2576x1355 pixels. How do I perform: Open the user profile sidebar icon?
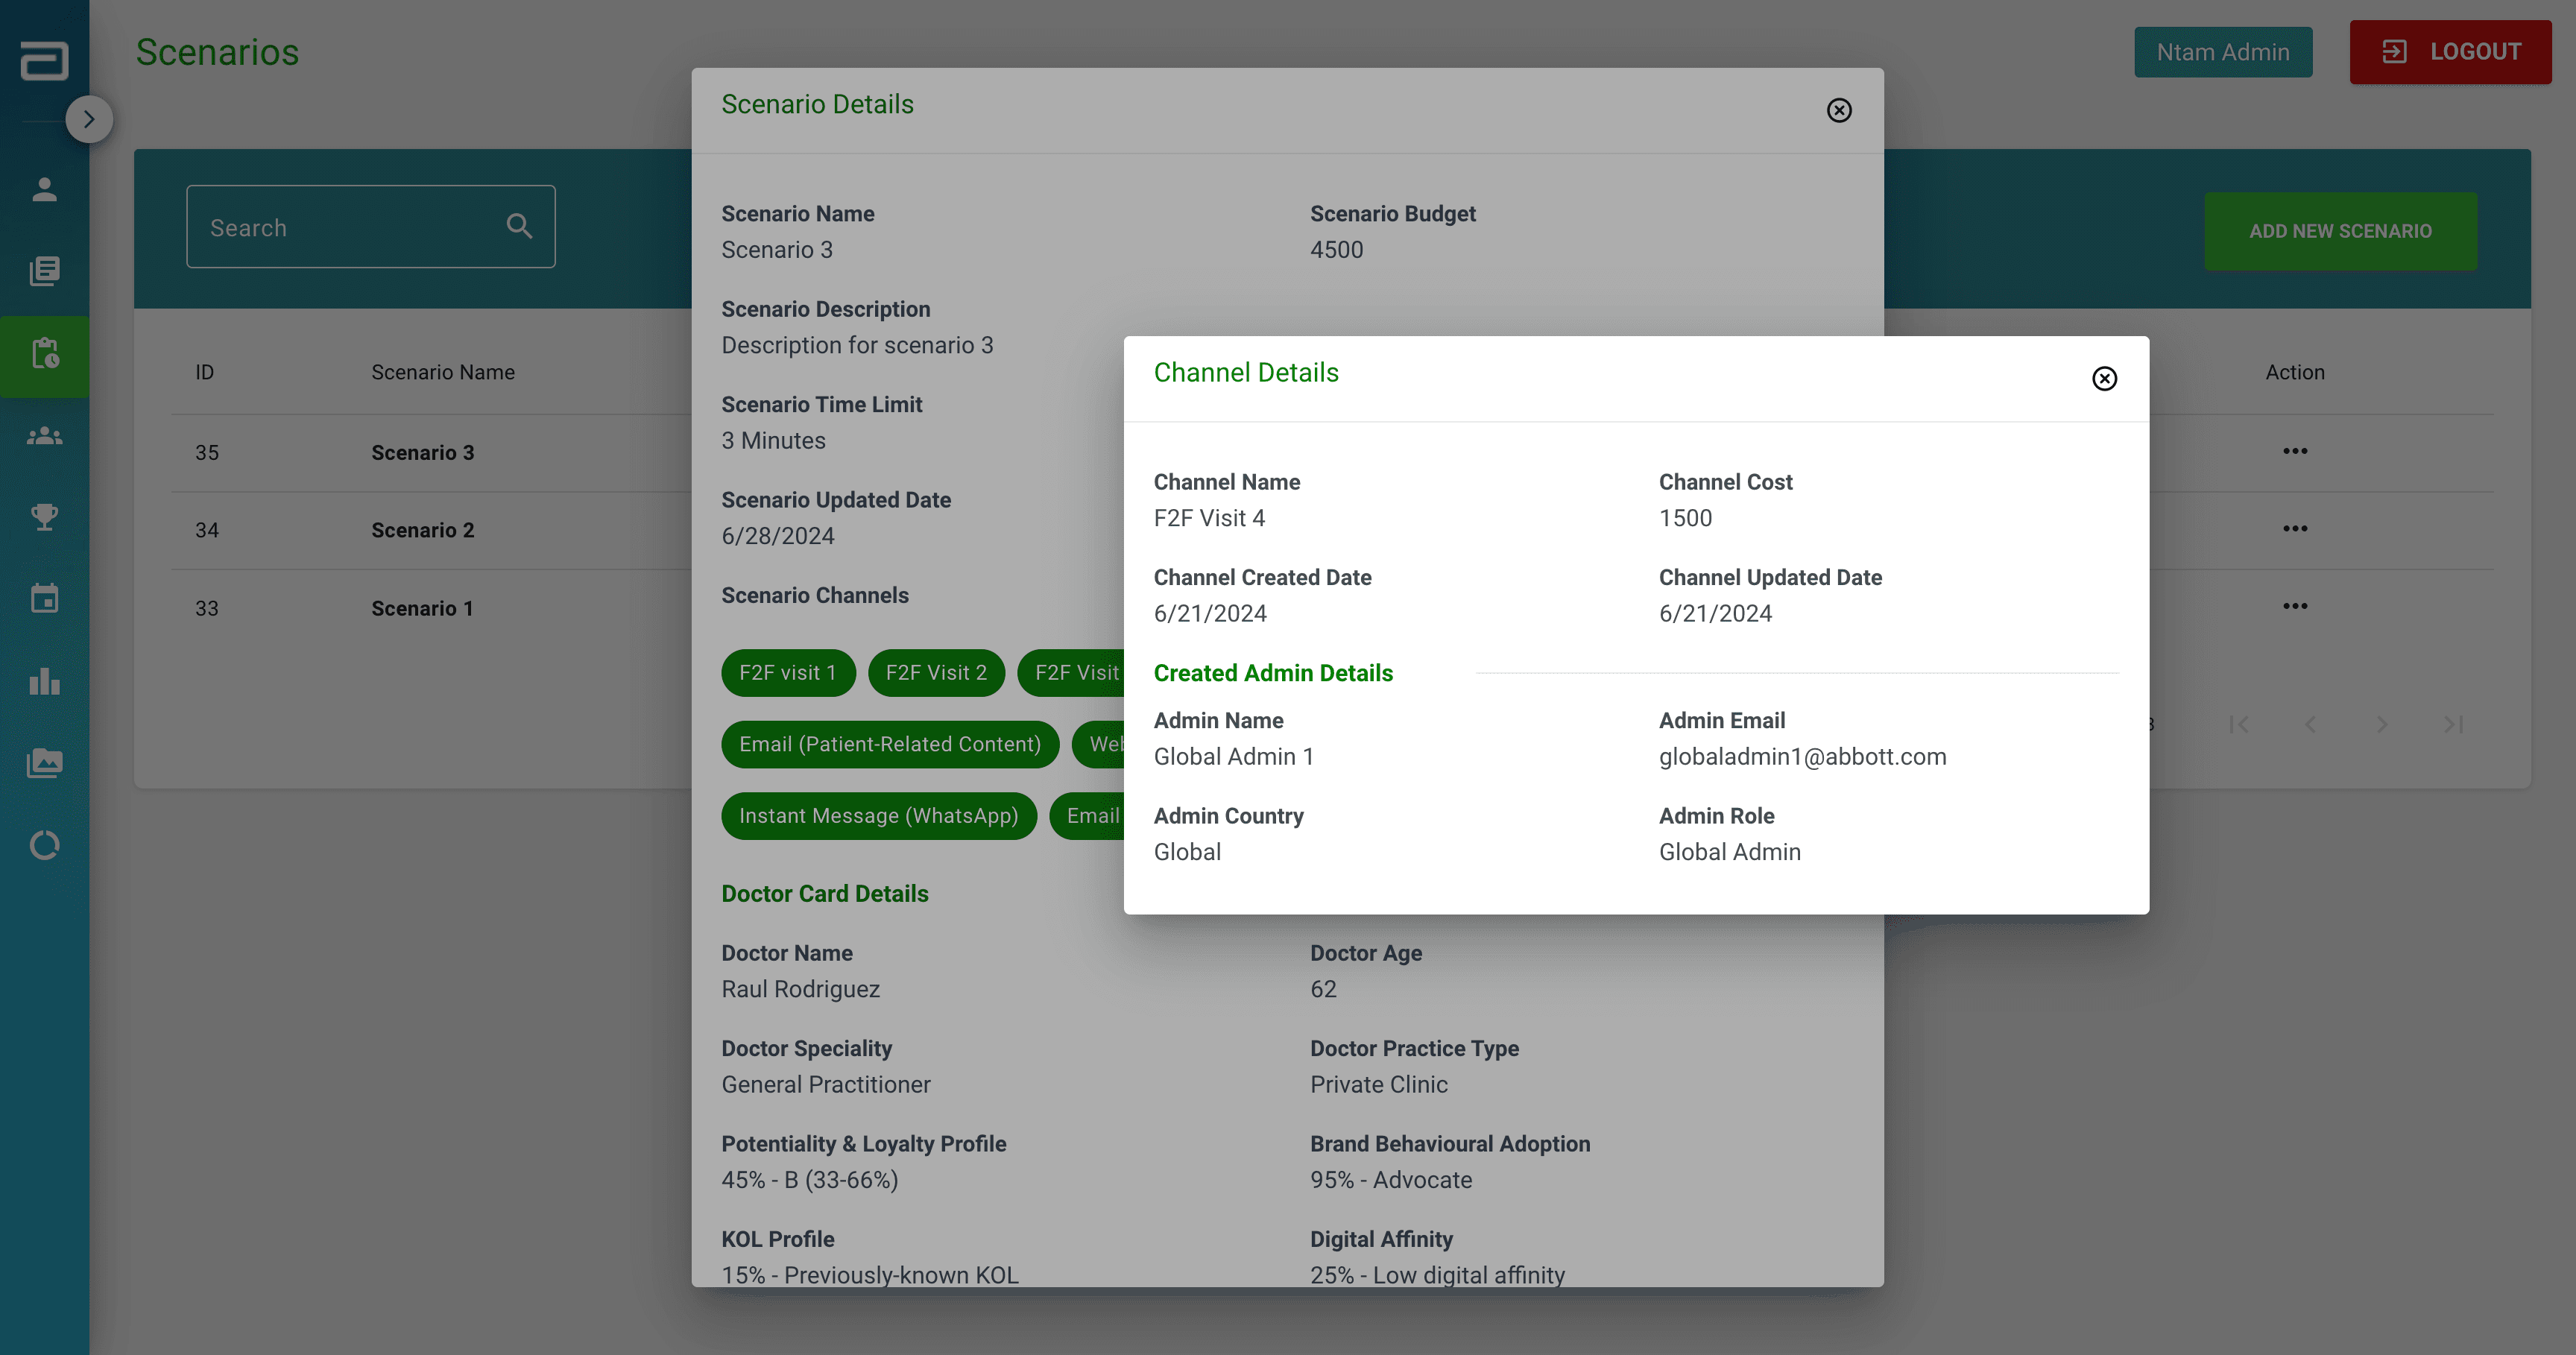(44, 190)
